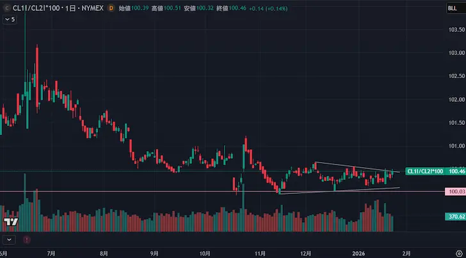
Task: Click the 9月 label on the time axis
Action: point(156,253)
